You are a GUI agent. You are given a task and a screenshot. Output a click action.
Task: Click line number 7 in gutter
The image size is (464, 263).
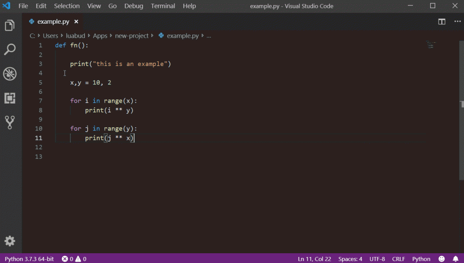[x=40, y=101]
